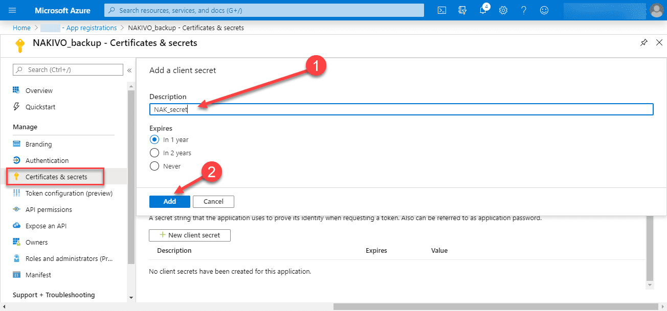
Task: Collapse the left sidebar menu chevron
Action: (129, 70)
